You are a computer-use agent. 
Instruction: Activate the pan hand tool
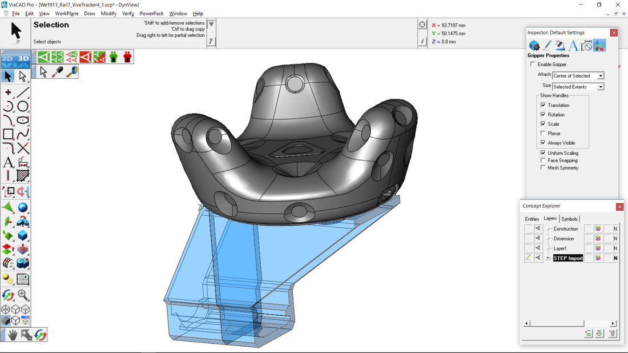(x=12, y=335)
